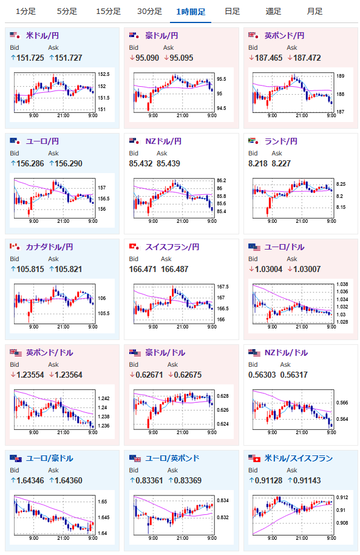Click the ユーロ/豪ドル mini chart
The height and width of the screenshot is (555, 360).
pyautogui.click(x=62, y=517)
